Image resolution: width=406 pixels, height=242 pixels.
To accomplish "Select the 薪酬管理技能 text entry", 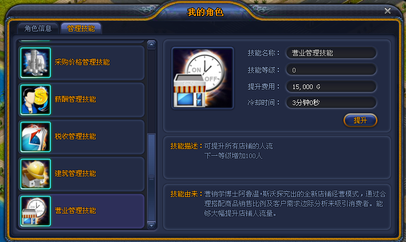I will pyautogui.click(x=75, y=99).
